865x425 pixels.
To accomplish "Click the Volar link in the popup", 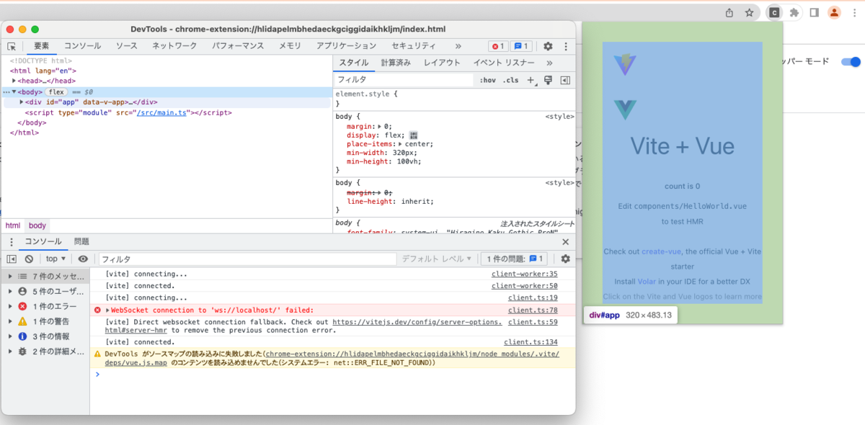I will (647, 281).
